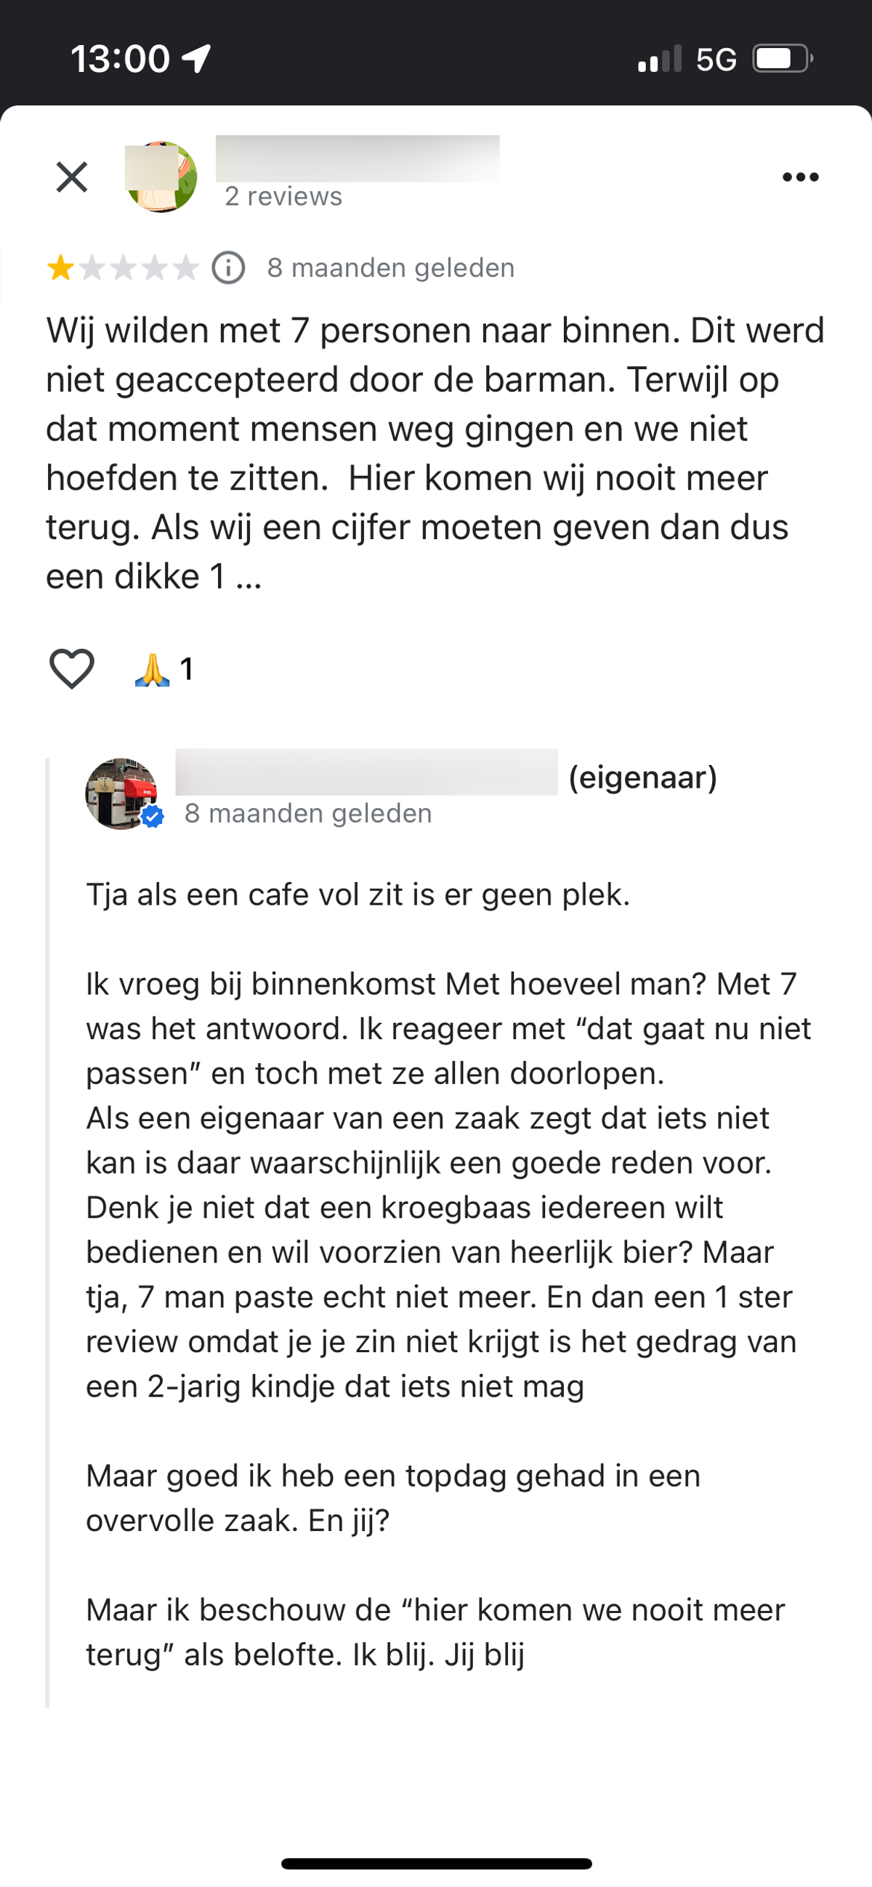Tap the single yellow rating star
This screenshot has width=872, height=1887.
click(61, 268)
